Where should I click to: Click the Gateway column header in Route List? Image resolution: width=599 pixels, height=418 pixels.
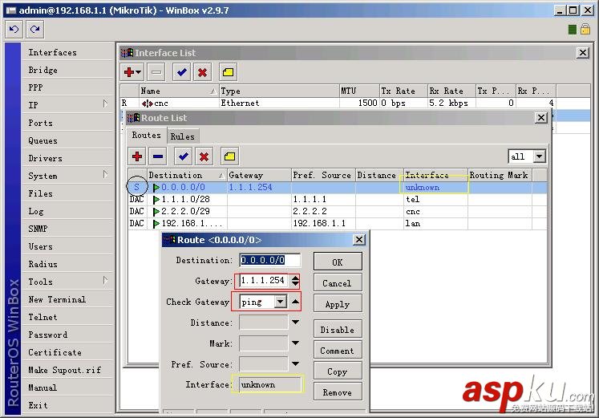pos(259,175)
